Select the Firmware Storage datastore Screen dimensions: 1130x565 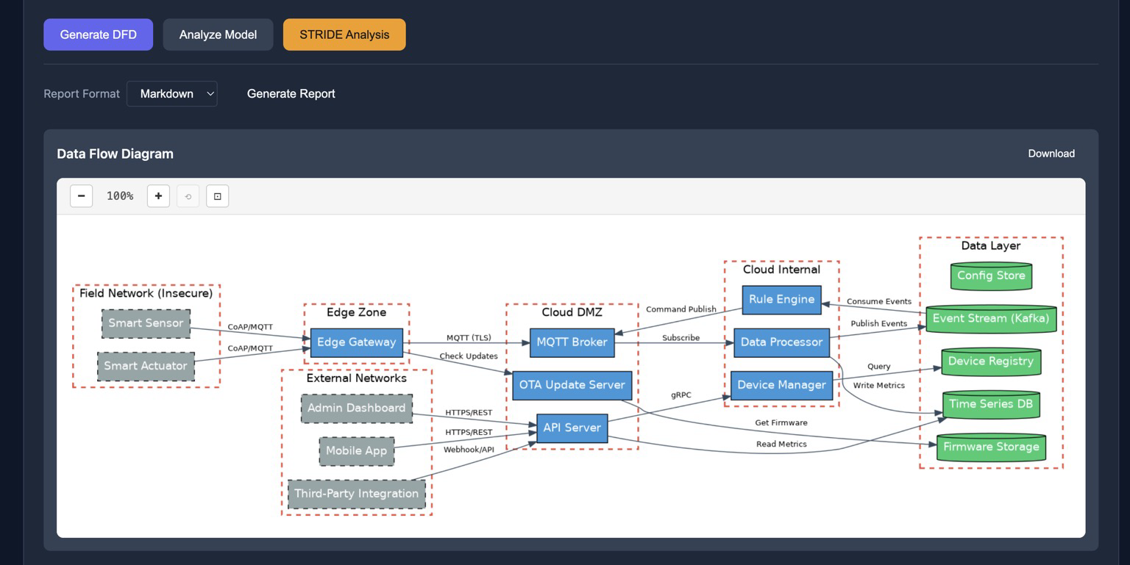coord(990,447)
